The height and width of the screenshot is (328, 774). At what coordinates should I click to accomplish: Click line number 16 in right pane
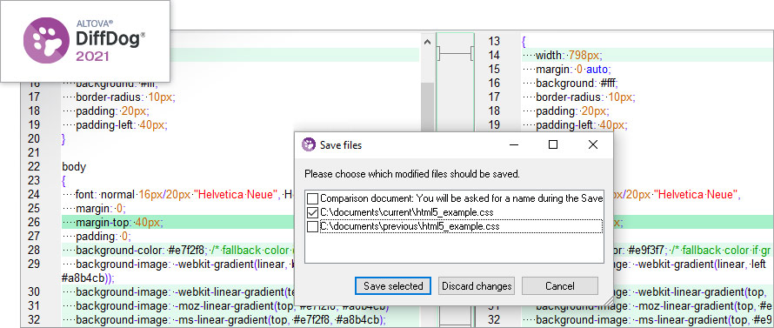point(494,83)
